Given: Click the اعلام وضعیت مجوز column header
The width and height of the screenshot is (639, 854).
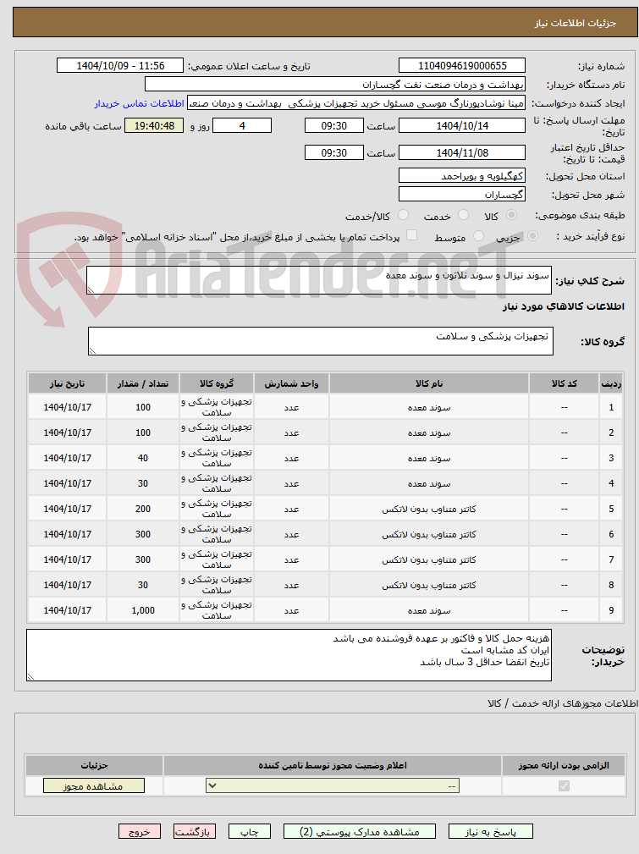Looking at the screenshot, I should pos(333,765).
